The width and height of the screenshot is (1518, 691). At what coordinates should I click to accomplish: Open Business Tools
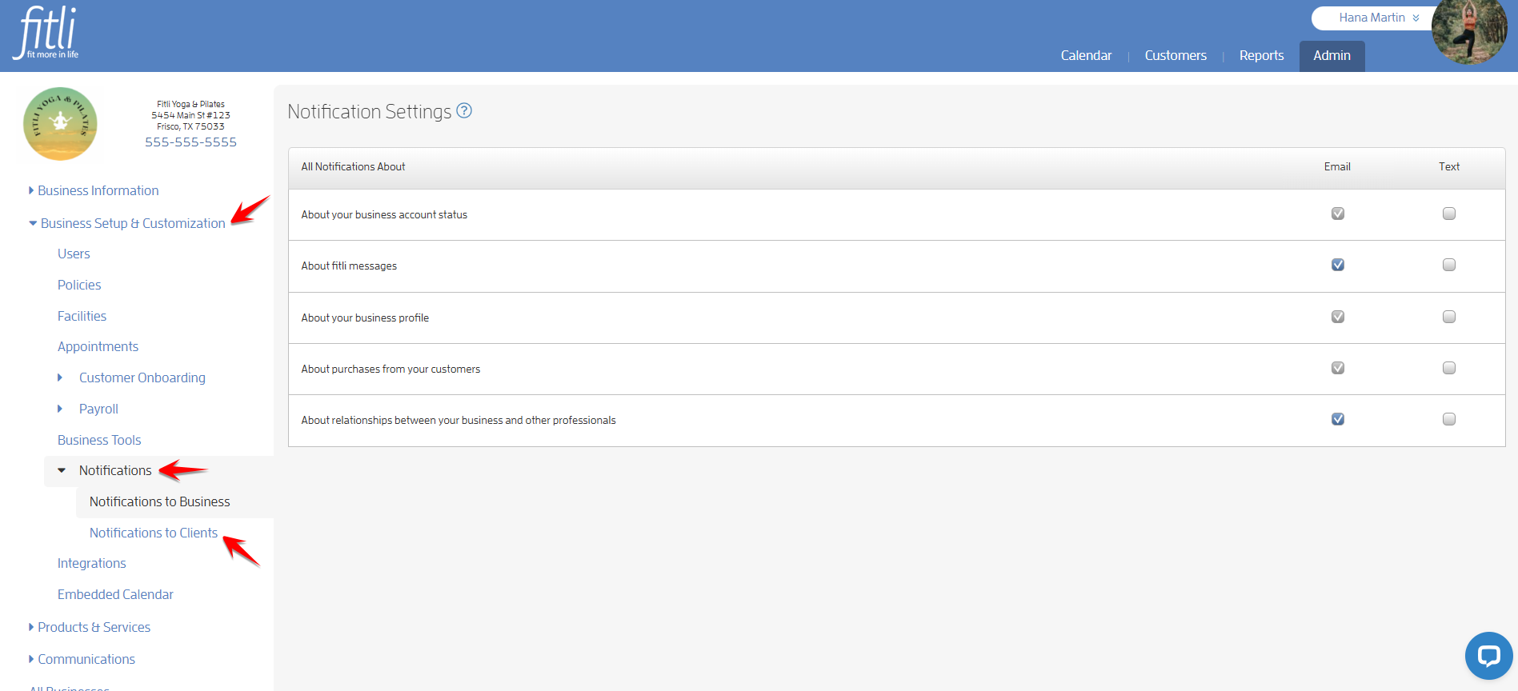click(99, 440)
